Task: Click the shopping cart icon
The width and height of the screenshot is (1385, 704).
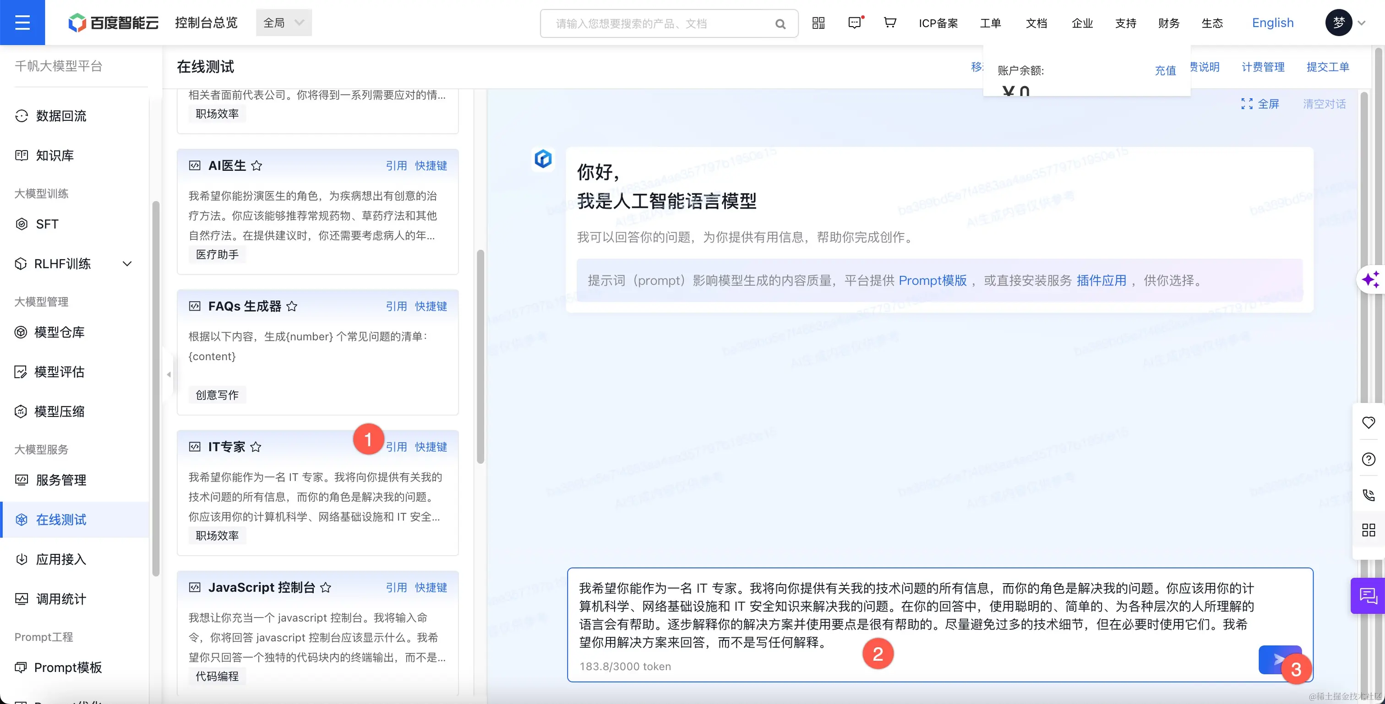Action: 890,22
